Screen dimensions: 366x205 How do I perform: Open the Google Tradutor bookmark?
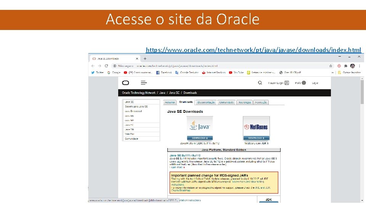point(187,73)
